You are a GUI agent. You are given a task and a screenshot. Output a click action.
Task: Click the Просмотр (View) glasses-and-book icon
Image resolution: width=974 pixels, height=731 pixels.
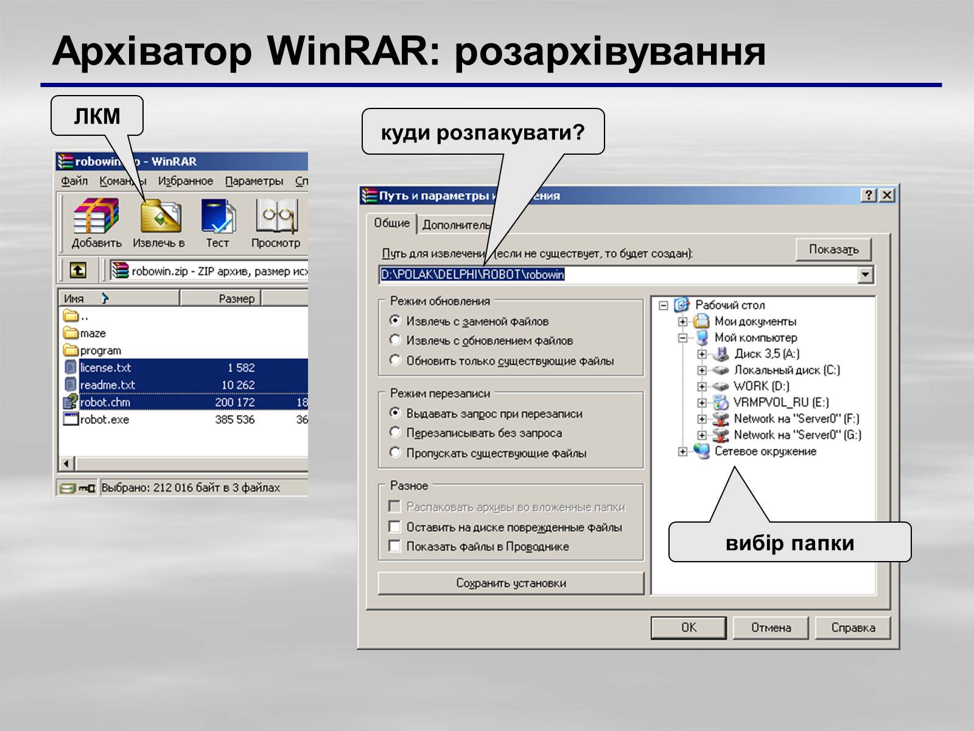[276, 216]
